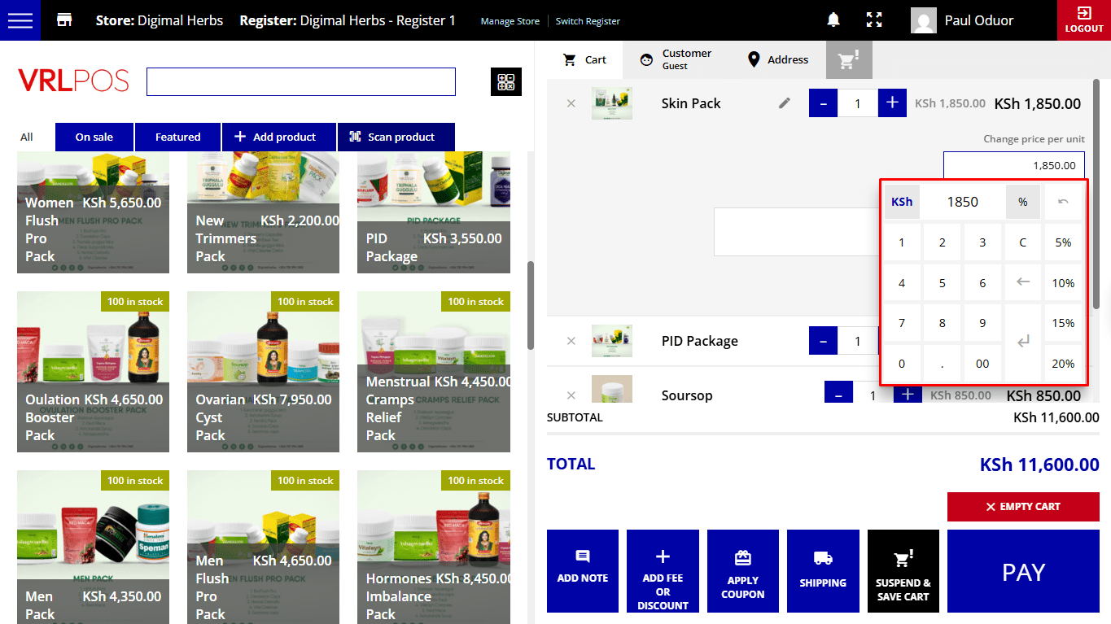The image size is (1111, 624).
Task: Click the Empty Cart button
Action: tap(1023, 507)
